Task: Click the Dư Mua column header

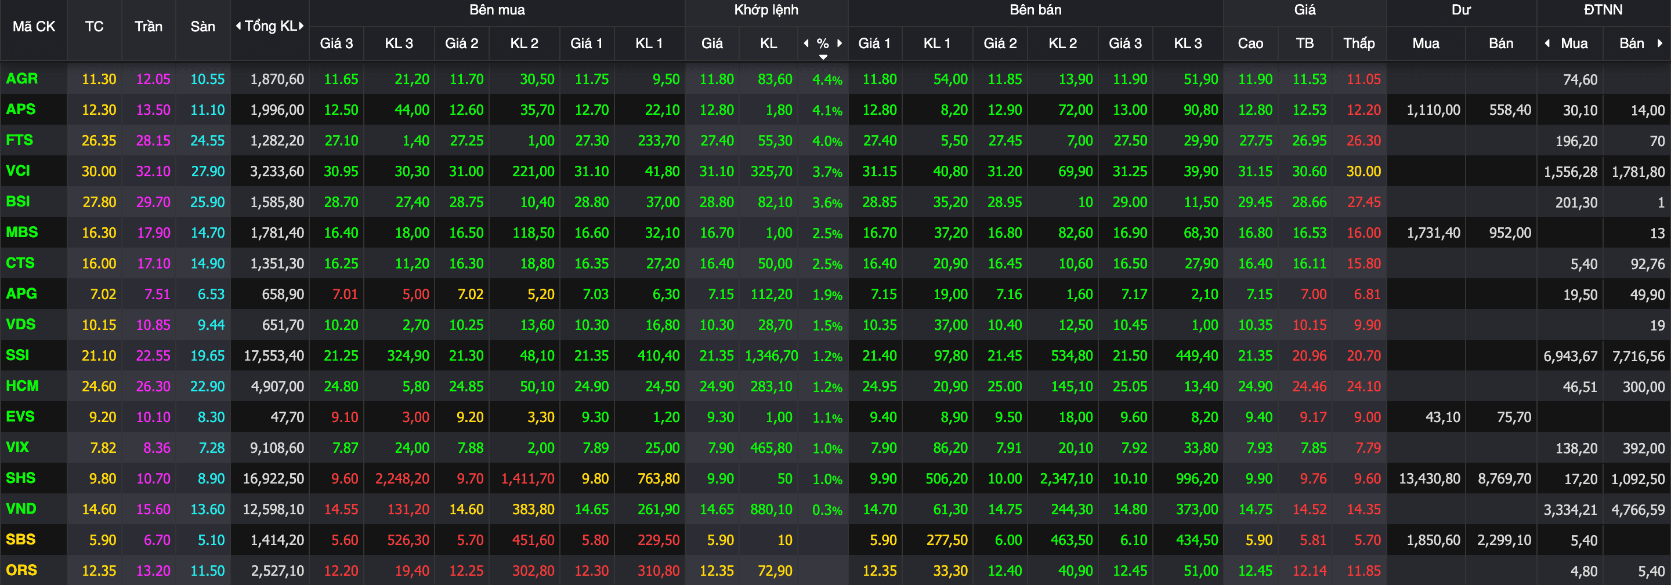Action: click(1426, 43)
